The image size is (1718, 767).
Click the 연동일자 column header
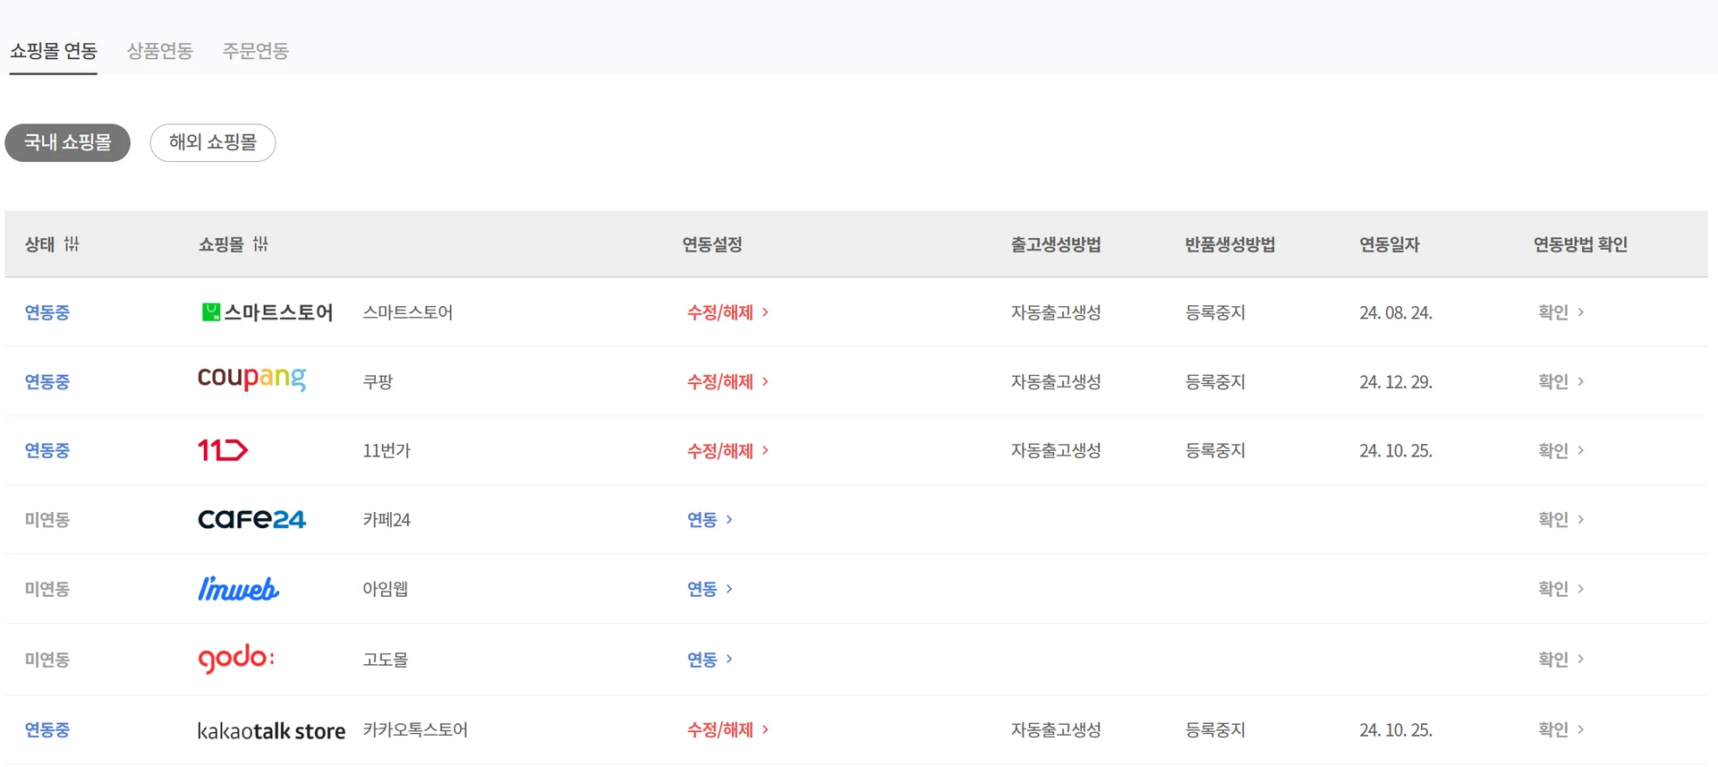[x=1390, y=244]
